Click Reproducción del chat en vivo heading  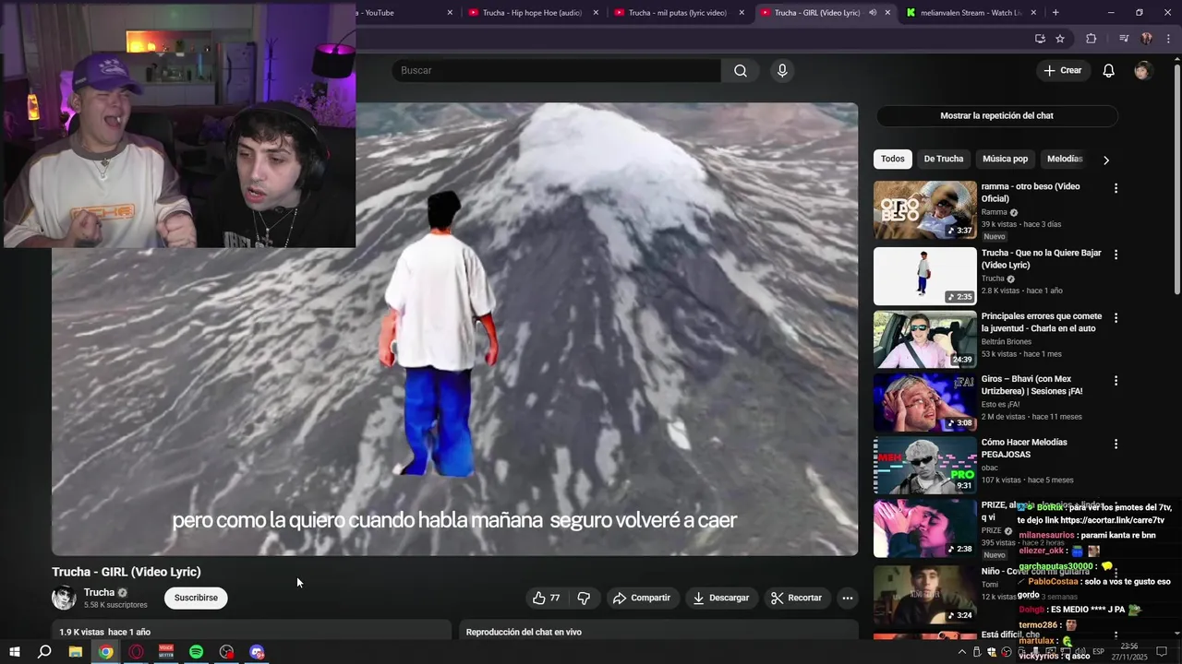[x=524, y=632]
